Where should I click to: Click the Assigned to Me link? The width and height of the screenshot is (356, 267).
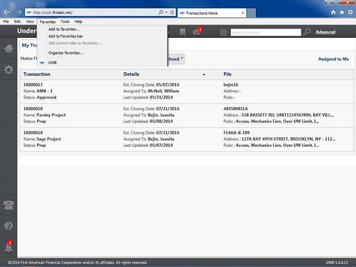coord(333,59)
